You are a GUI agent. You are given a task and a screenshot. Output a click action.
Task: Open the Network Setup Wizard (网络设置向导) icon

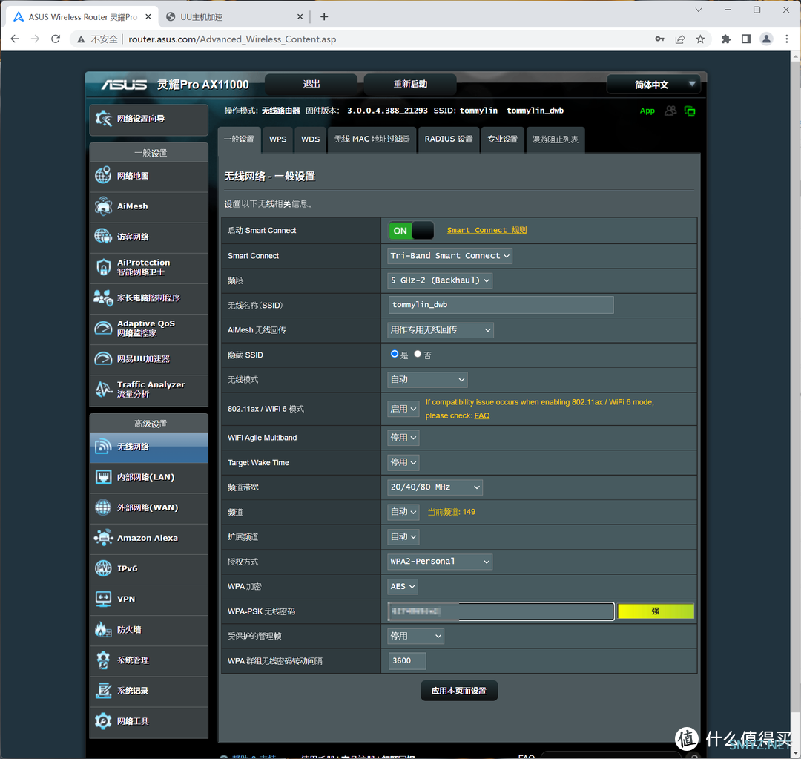[x=103, y=119]
